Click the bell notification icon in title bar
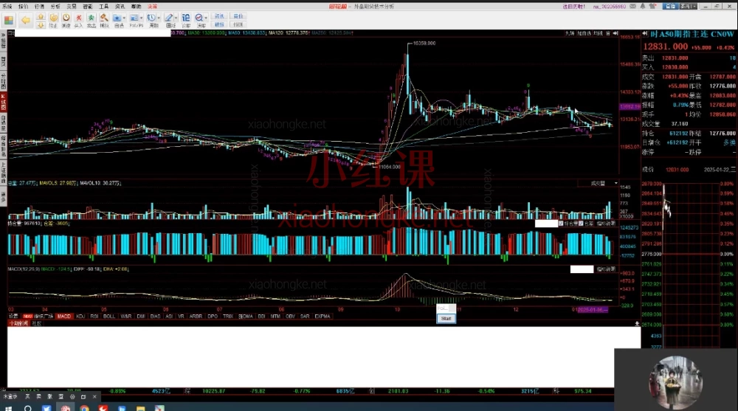 pyautogui.click(x=643, y=6)
